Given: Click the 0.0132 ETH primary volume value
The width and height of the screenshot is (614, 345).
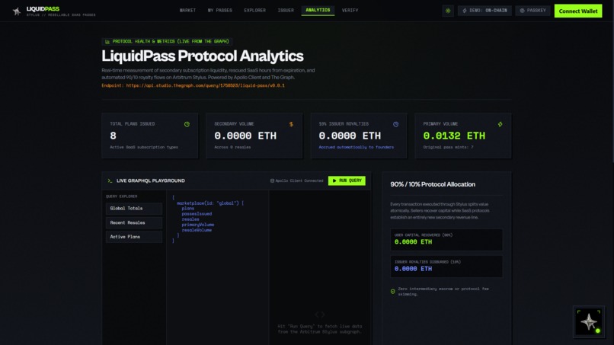Looking at the screenshot, I should point(454,136).
